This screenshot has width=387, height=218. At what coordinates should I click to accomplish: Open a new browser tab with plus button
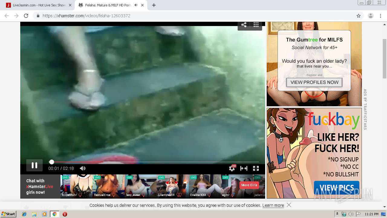154,5
